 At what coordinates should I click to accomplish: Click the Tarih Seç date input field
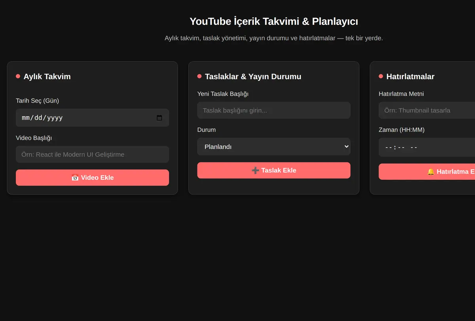(x=92, y=118)
